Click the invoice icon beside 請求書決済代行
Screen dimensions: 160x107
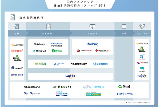click(x=12, y=17)
